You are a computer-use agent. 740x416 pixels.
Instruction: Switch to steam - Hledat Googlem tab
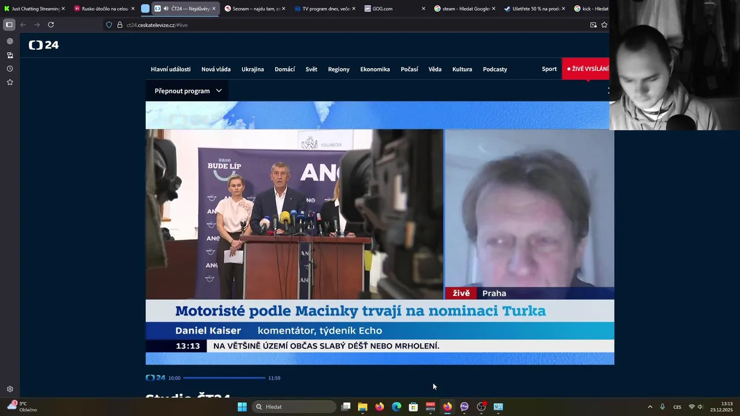(465, 9)
